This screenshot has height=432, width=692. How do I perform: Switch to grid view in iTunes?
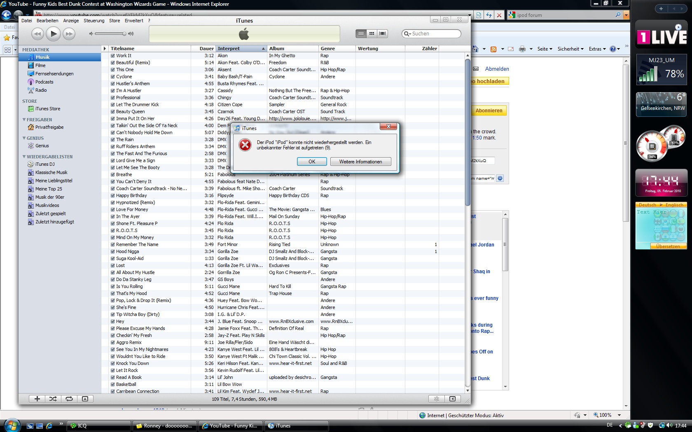point(372,34)
